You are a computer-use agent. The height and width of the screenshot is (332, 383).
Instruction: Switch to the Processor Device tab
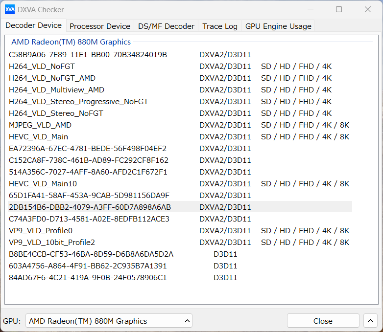click(x=100, y=26)
